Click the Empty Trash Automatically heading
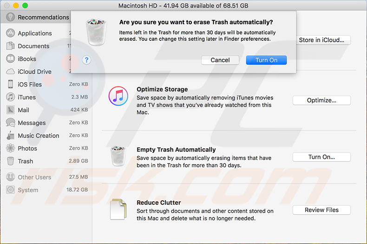The height and width of the screenshot is (244, 367). click(x=176, y=150)
